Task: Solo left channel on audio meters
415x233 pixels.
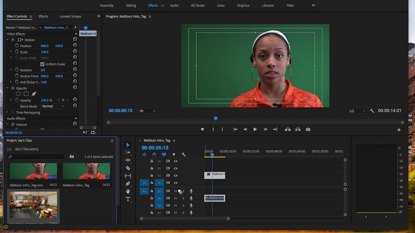Action: click(366, 217)
